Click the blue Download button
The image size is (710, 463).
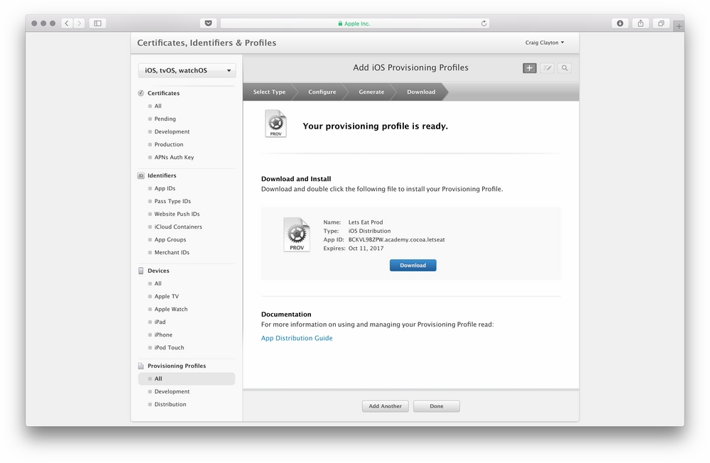(x=413, y=265)
